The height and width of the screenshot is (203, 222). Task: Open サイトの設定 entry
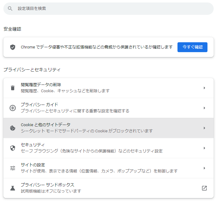tap(109, 168)
